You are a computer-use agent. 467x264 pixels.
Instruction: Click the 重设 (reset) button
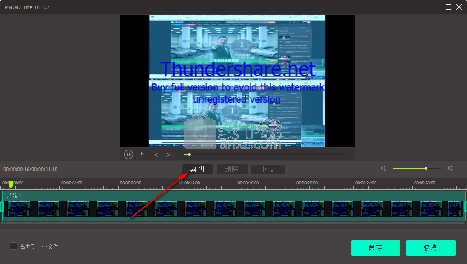[268, 169]
